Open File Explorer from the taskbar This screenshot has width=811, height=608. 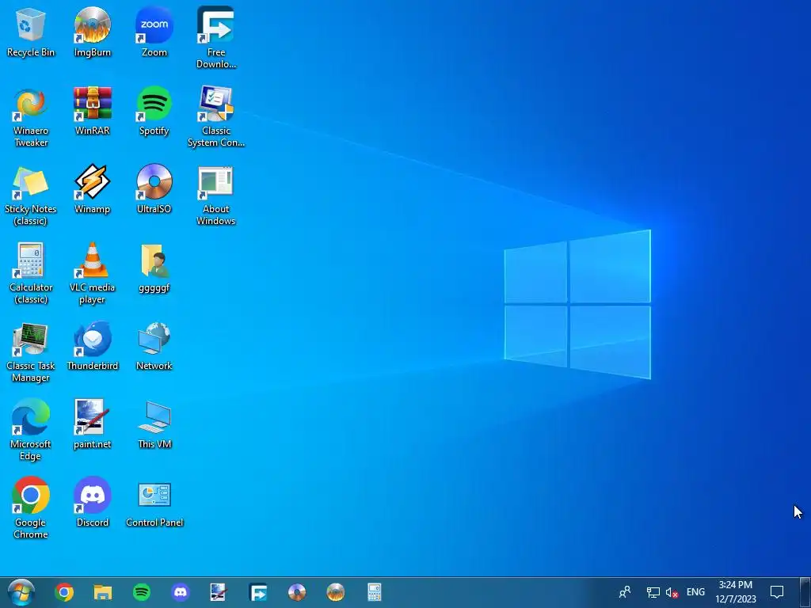coord(103,592)
